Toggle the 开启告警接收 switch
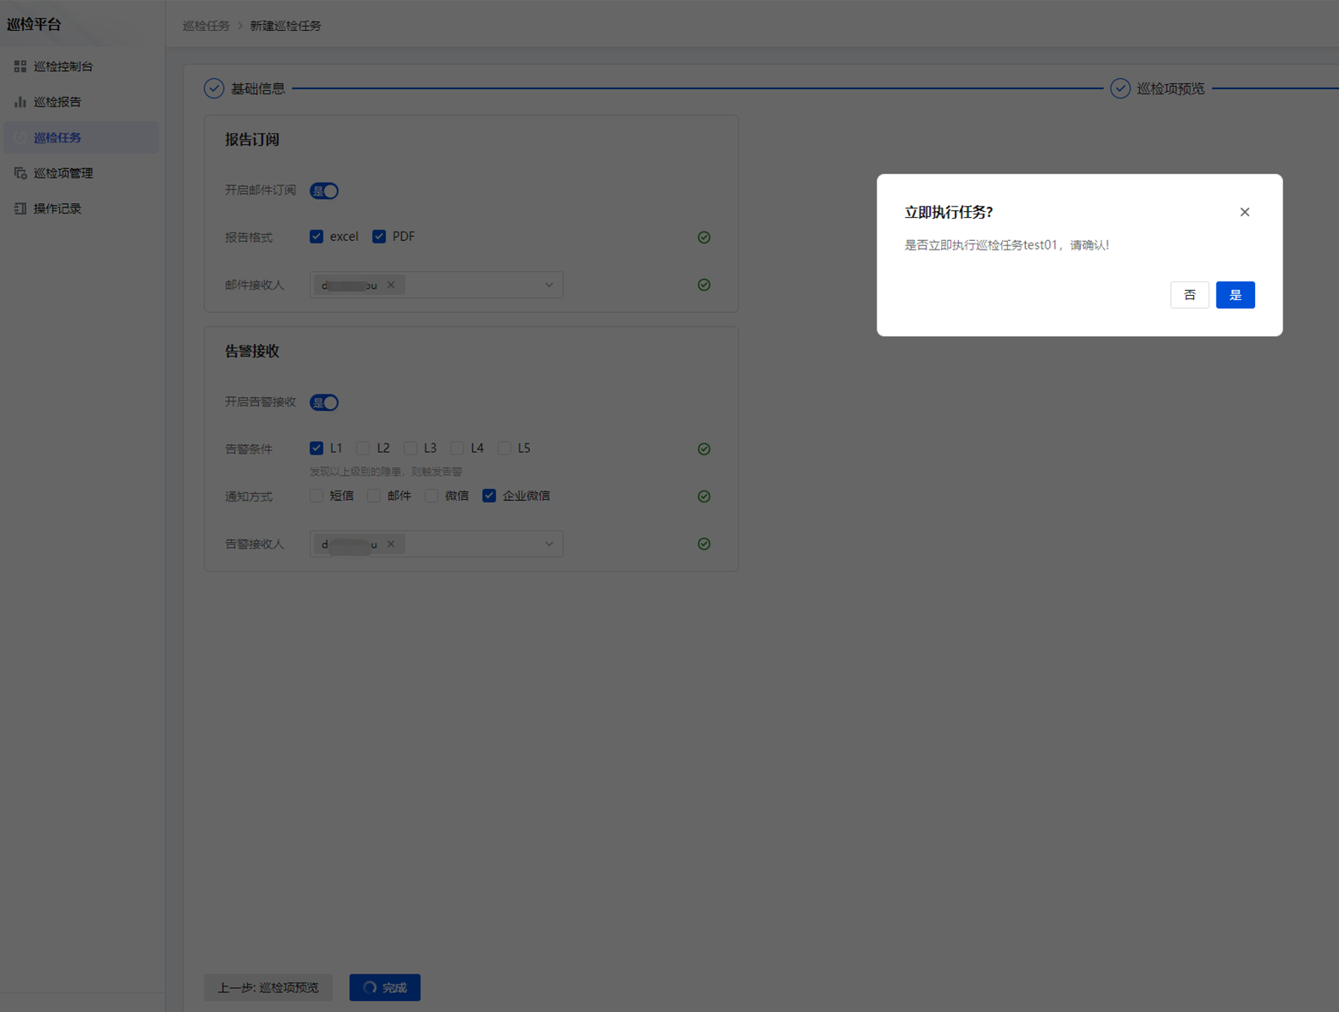The height and width of the screenshot is (1012, 1339). point(324,402)
